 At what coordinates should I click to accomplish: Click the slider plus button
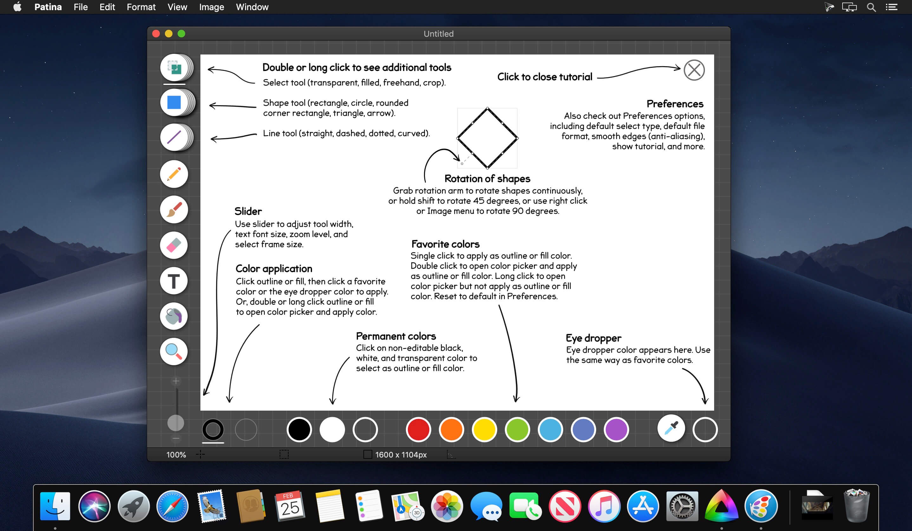(176, 381)
